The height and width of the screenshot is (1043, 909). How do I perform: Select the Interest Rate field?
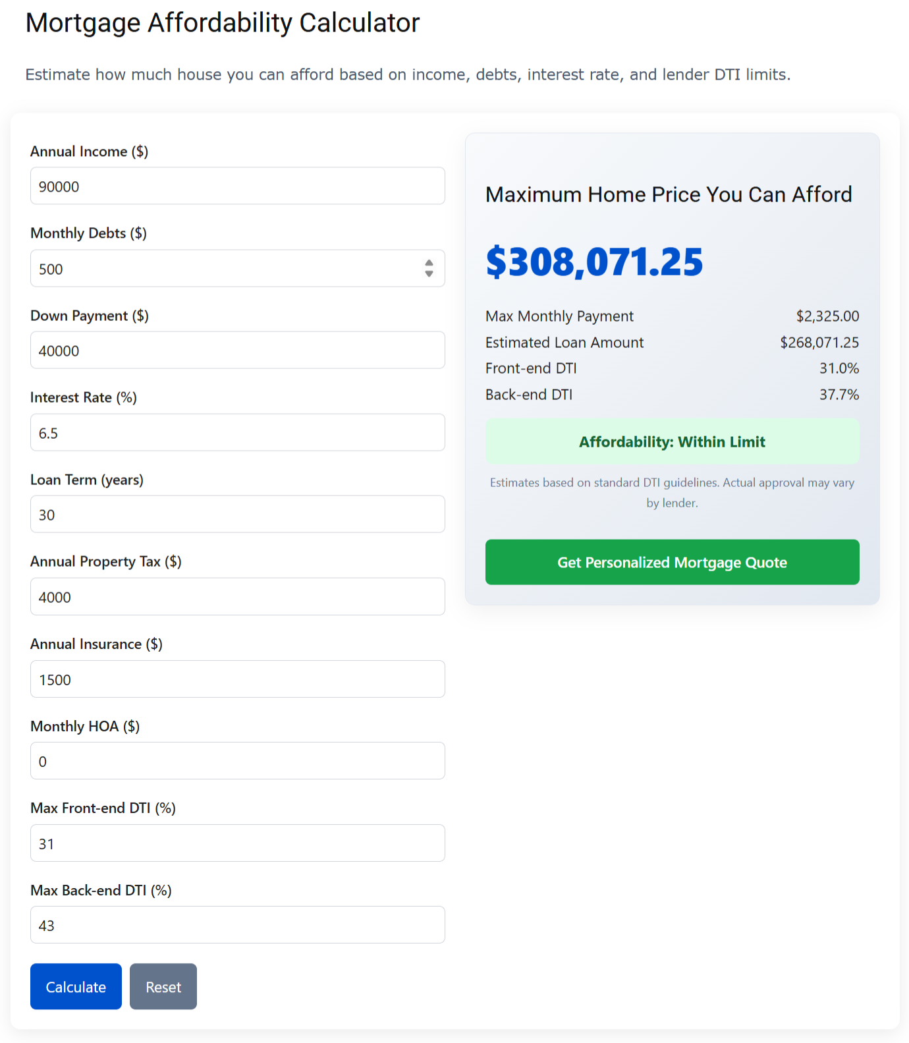[x=237, y=432]
